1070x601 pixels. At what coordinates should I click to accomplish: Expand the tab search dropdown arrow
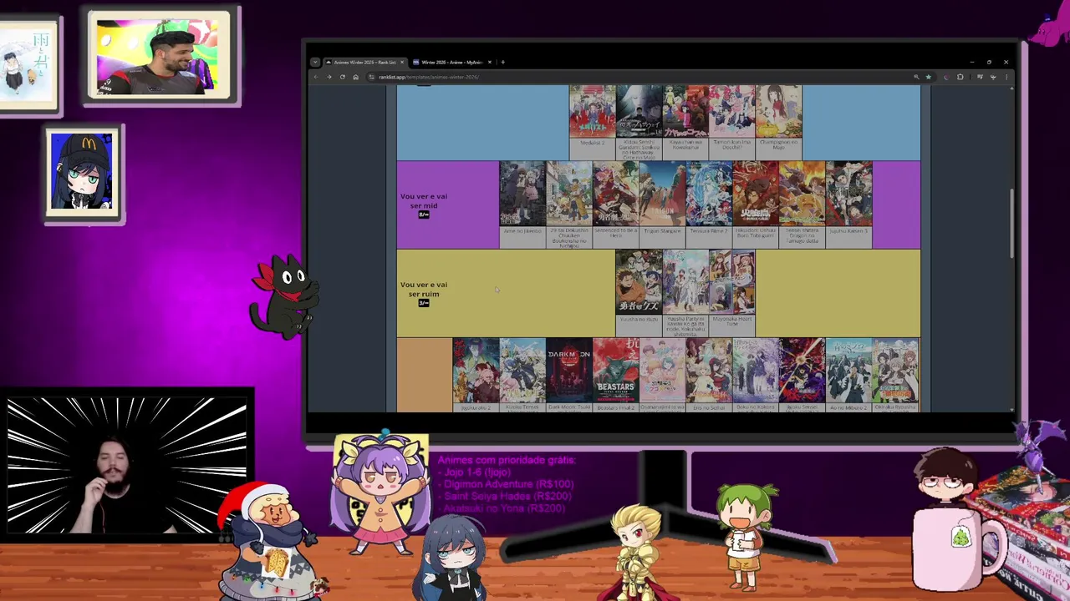pyautogui.click(x=315, y=62)
